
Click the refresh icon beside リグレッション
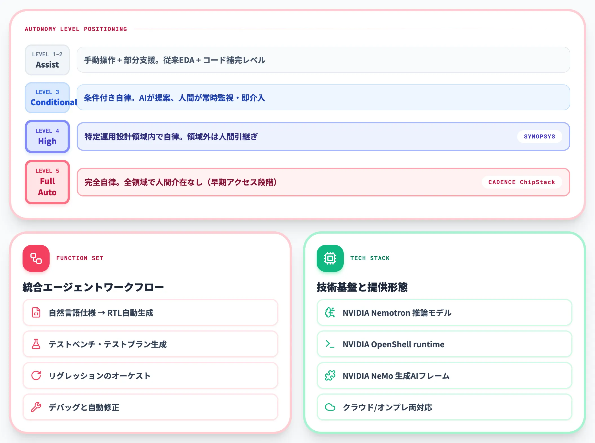pos(36,376)
